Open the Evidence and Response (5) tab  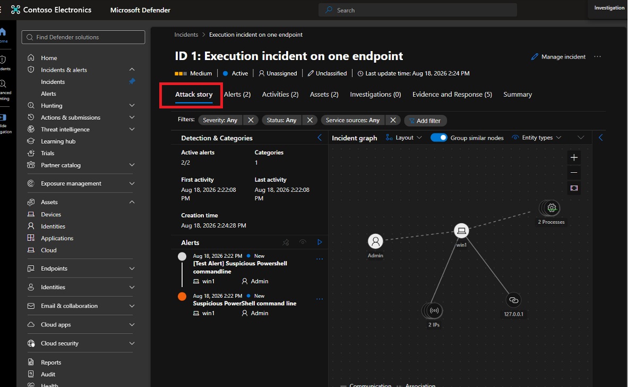452,95
